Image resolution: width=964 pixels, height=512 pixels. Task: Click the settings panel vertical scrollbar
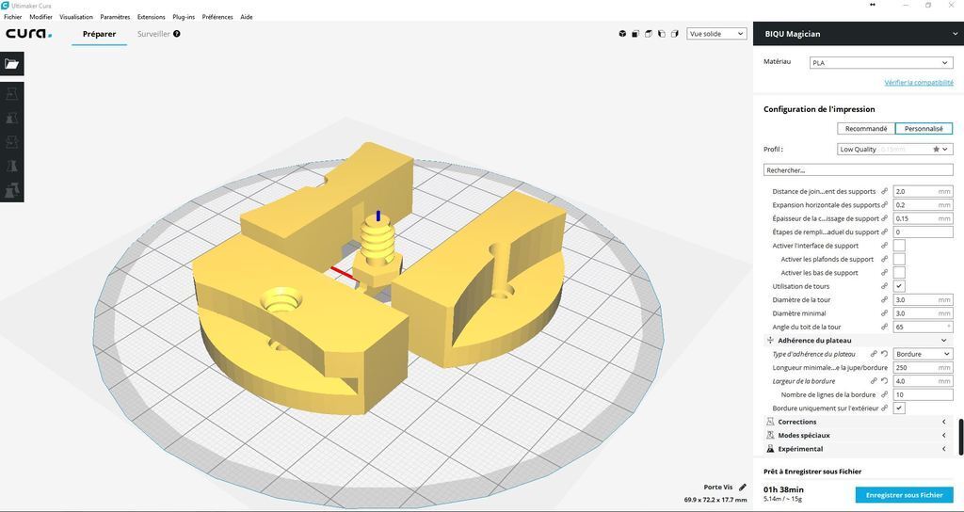[x=960, y=437]
